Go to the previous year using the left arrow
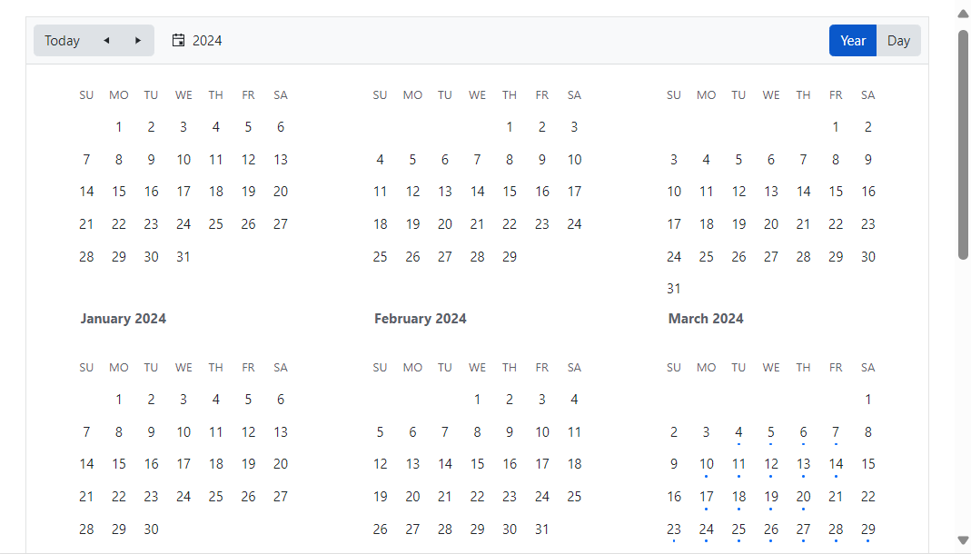Image resolution: width=971 pixels, height=554 pixels. (x=106, y=41)
